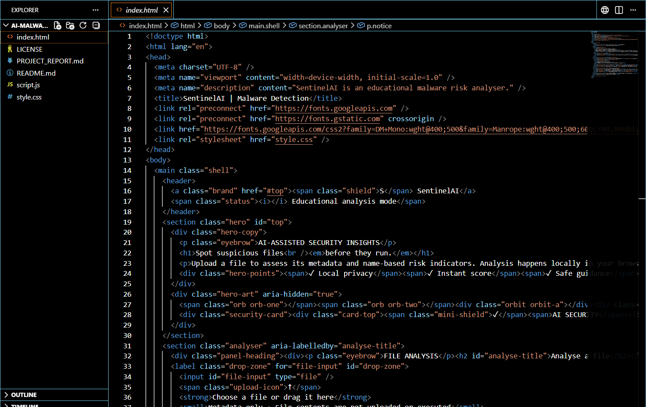
Task: Open editor more actions menu
Action: point(633,10)
